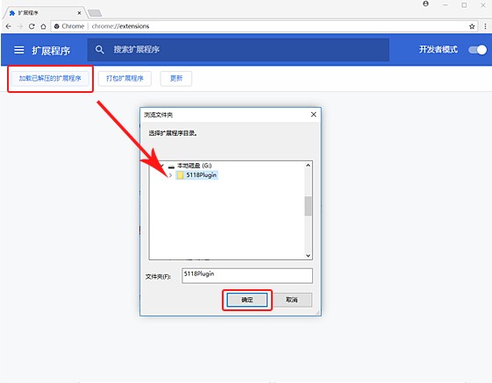The image size is (492, 383).
Task: Expand the 5118Plugin folder chevron
Action: point(170,175)
